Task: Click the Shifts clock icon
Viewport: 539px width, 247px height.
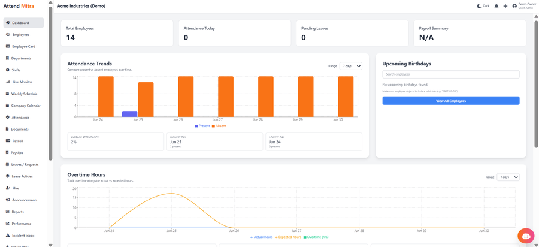Action: click(8, 70)
